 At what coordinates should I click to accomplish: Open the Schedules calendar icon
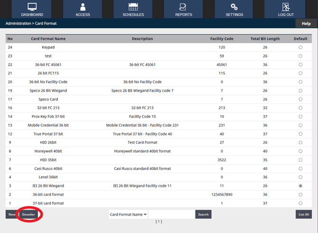tap(133, 7)
